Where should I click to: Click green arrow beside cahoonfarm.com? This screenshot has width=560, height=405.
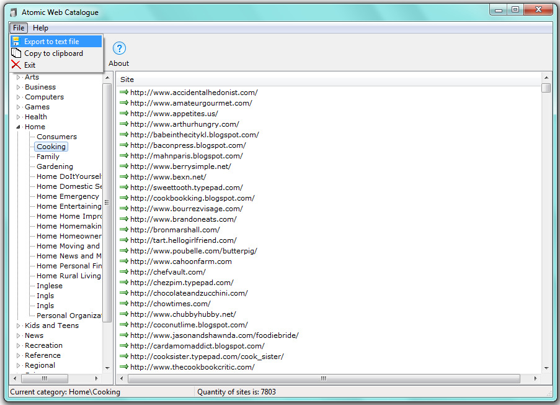click(x=124, y=261)
